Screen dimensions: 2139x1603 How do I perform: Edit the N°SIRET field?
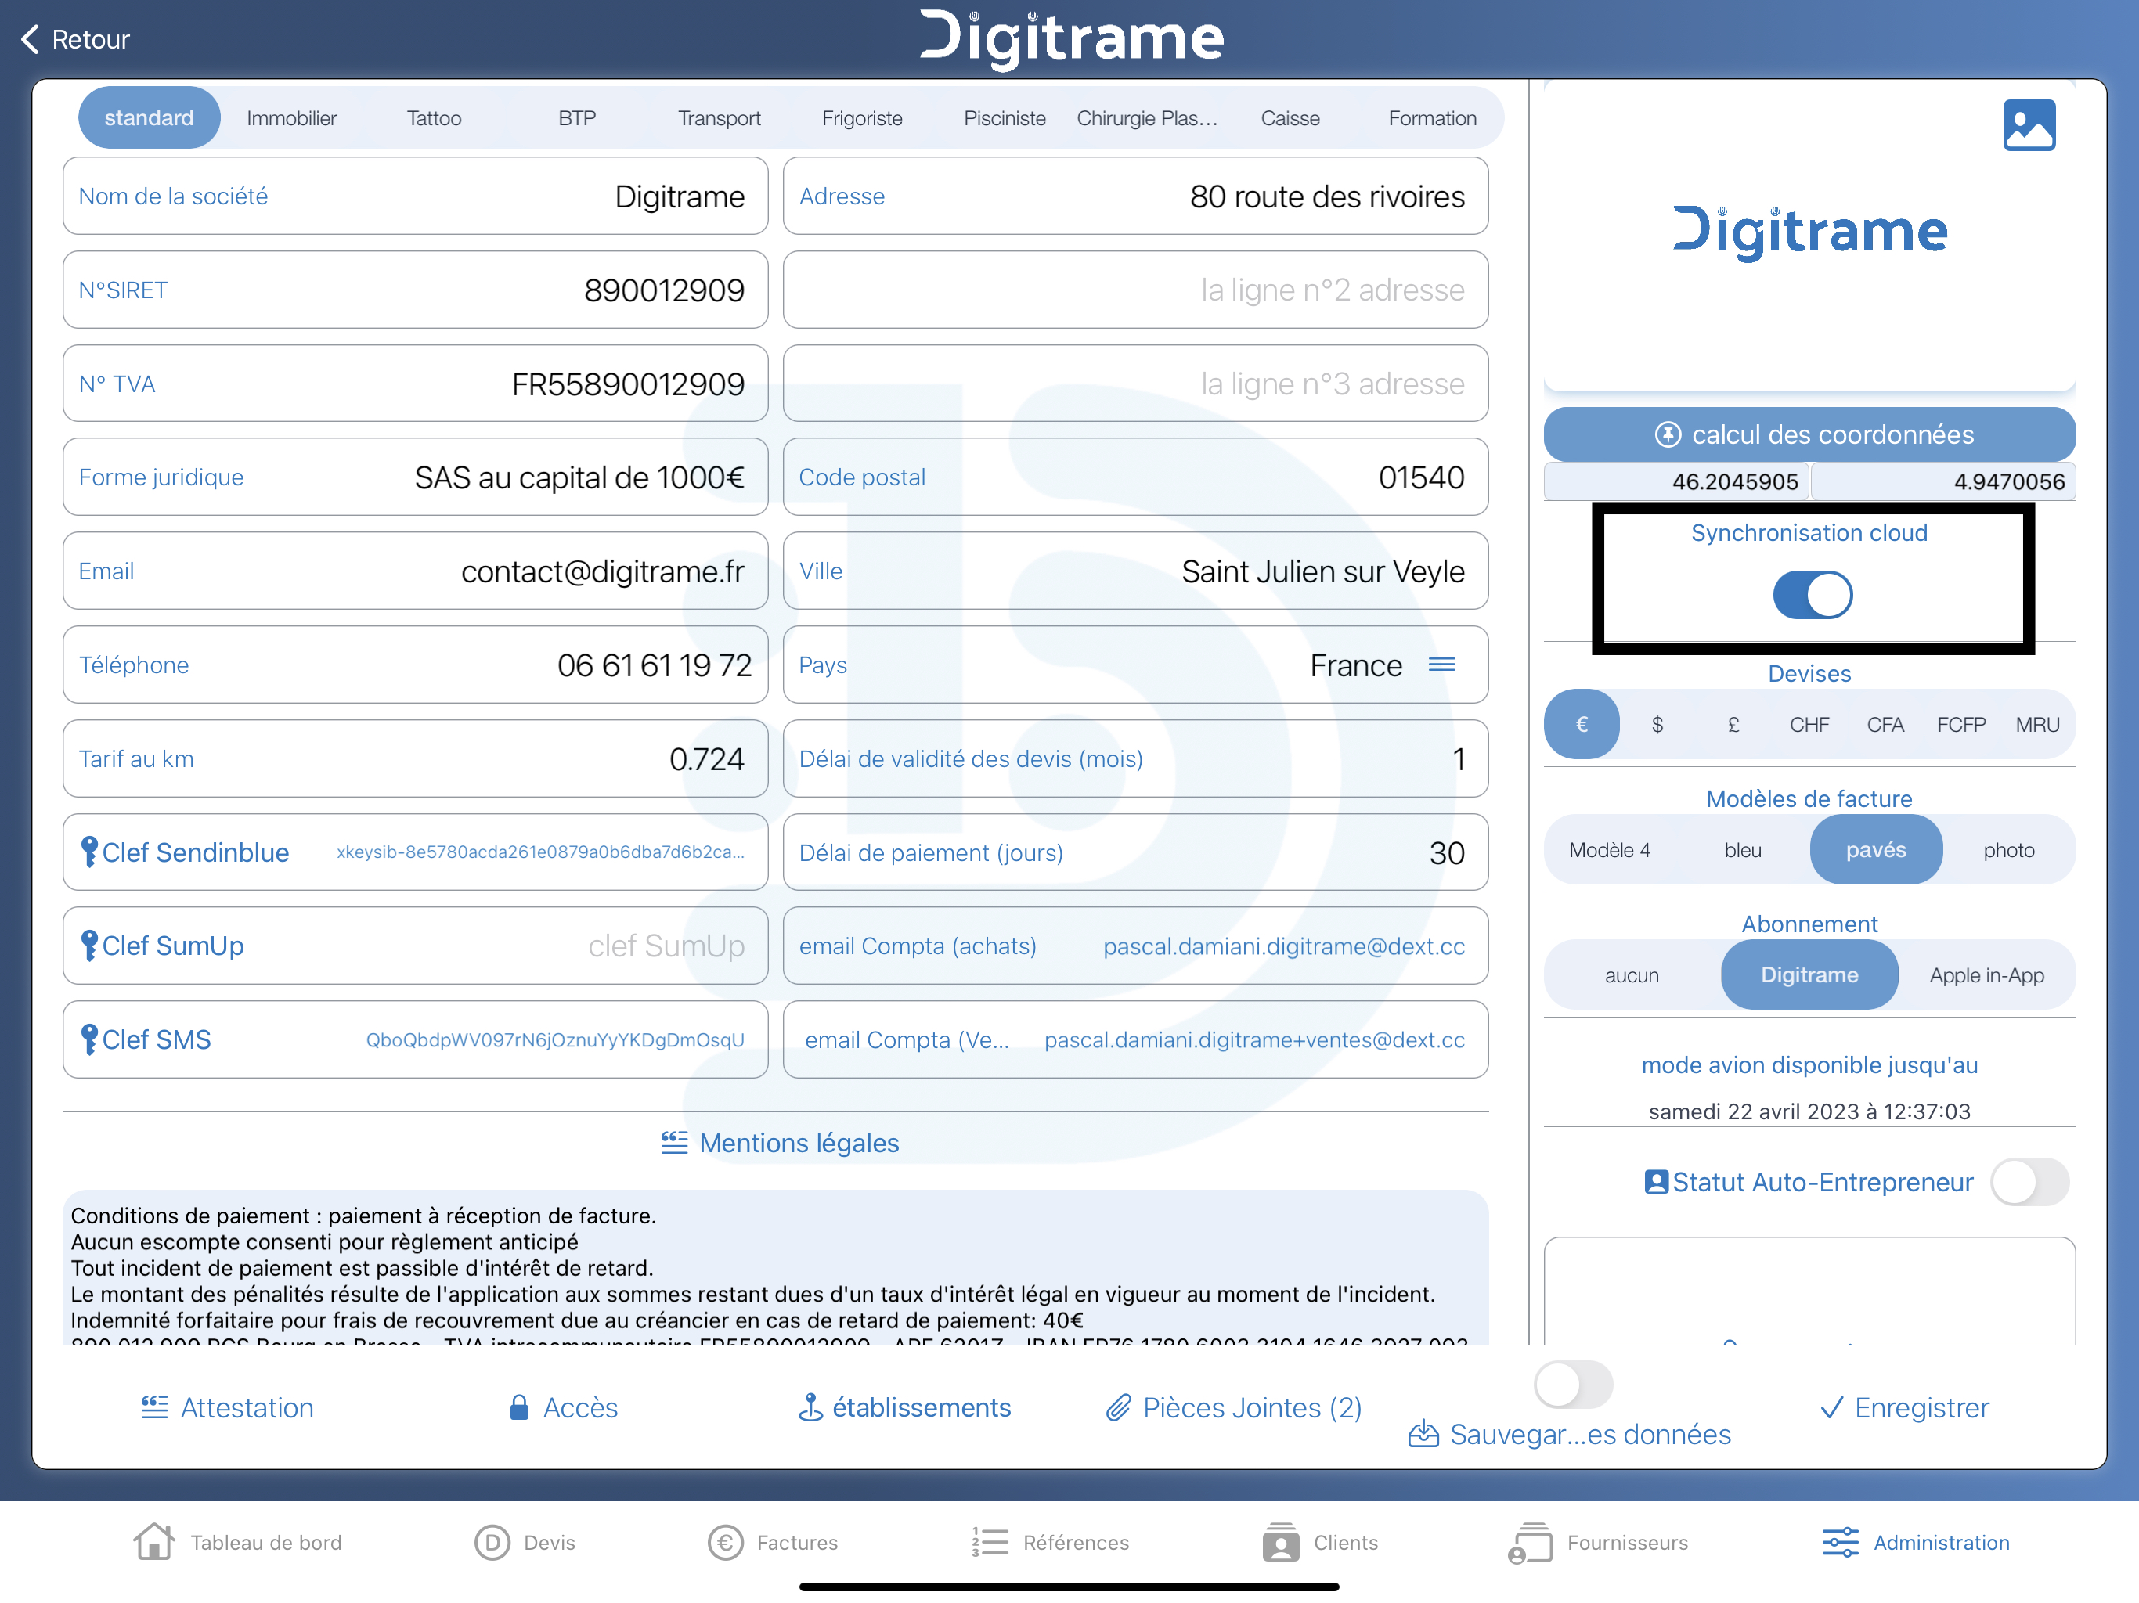(416, 290)
